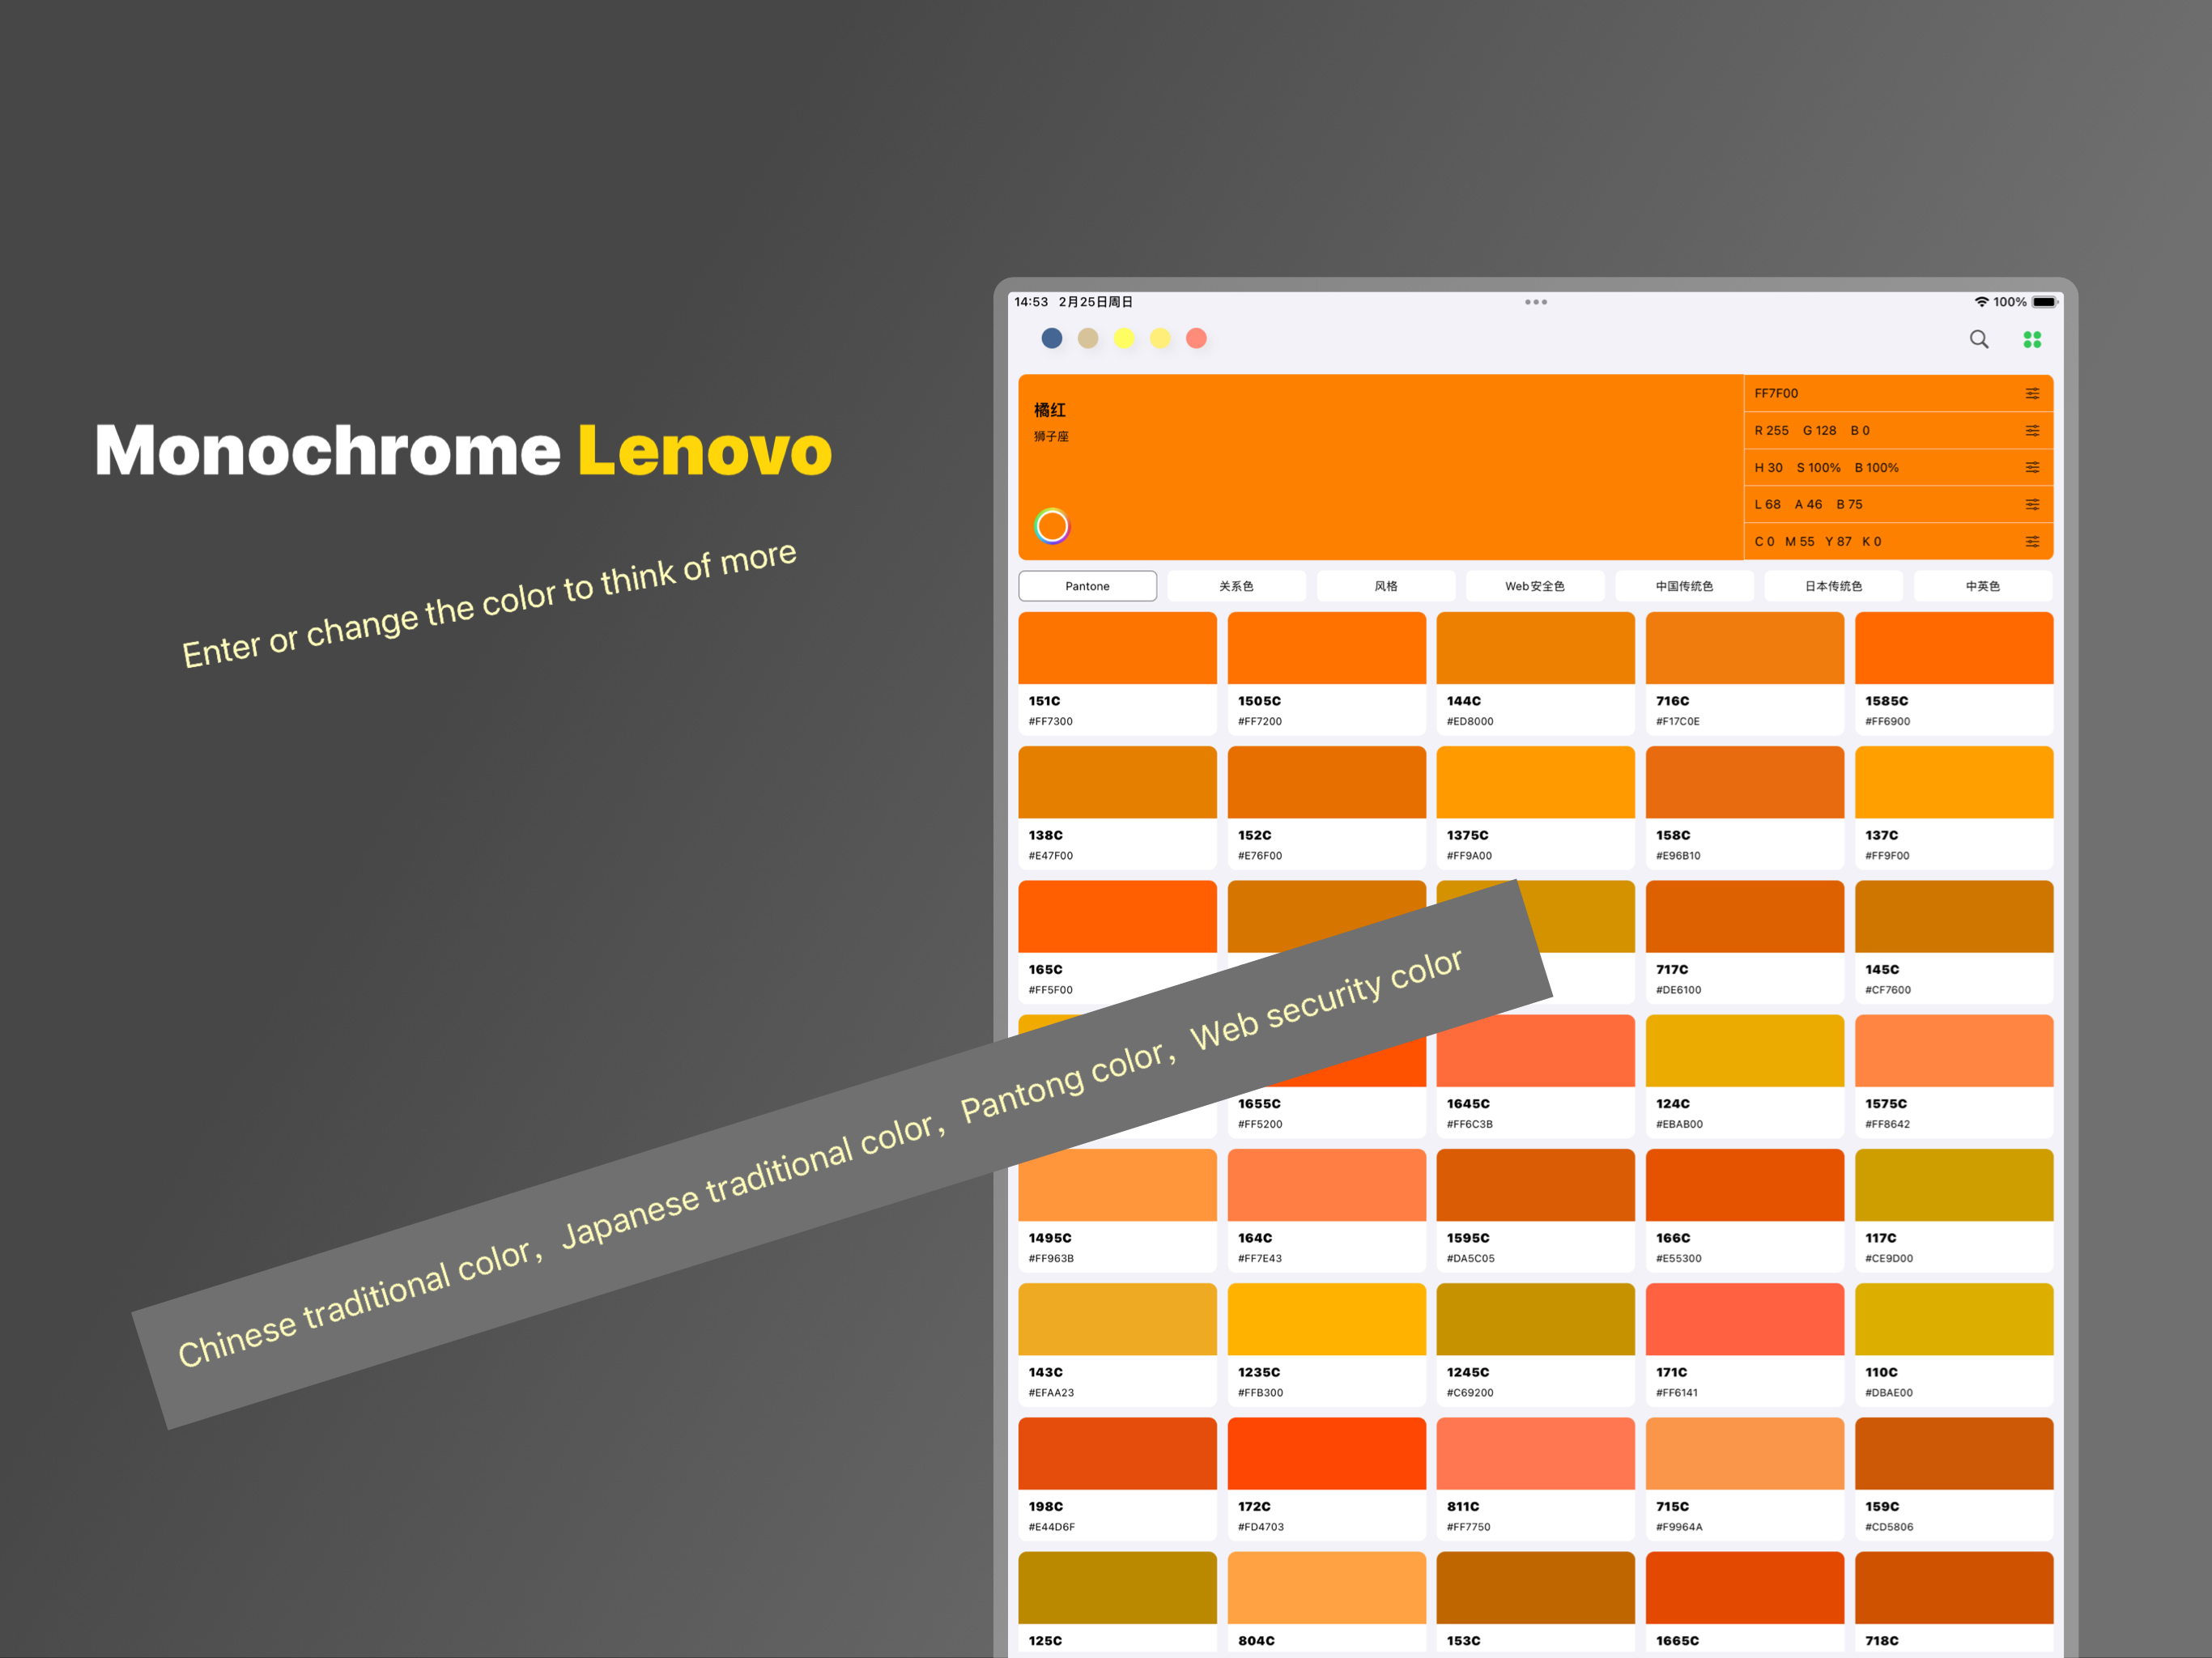The height and width of the screenshot is (1658, 2212).
Task: Choose Pantone 1585C swatch card
Action: (x=1953, y=672)
